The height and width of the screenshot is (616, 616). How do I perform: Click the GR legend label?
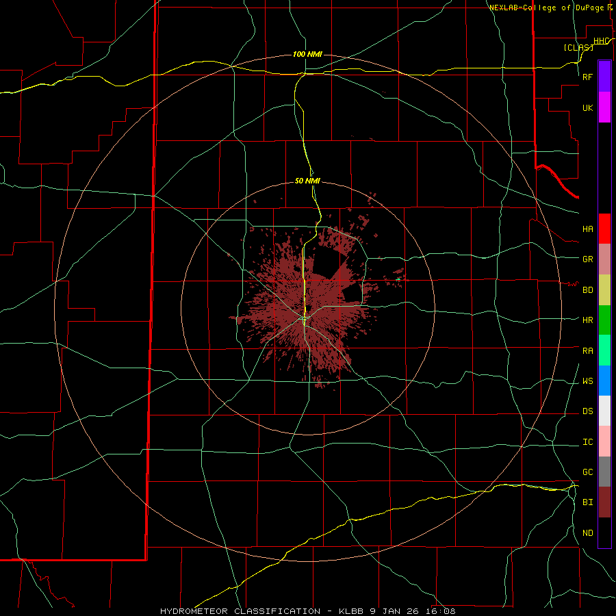[587, 259]
